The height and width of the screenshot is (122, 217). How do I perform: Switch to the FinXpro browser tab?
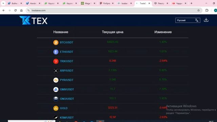(x=106, y=3)
